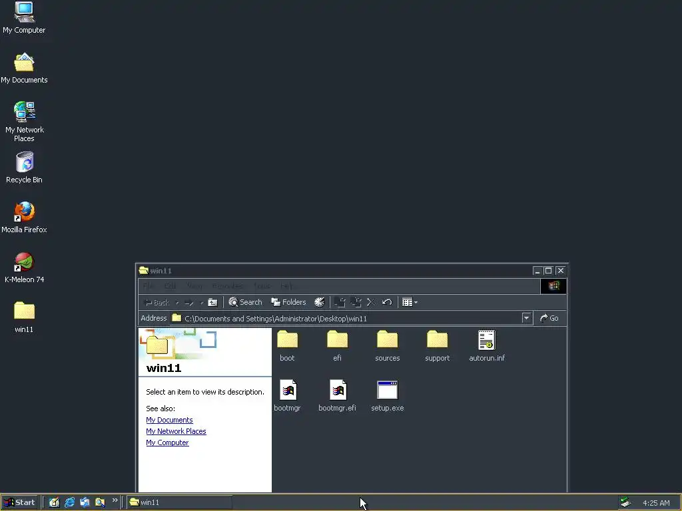Select the support folder
This screenshot has height=511, width=682.
click(437, 345)
